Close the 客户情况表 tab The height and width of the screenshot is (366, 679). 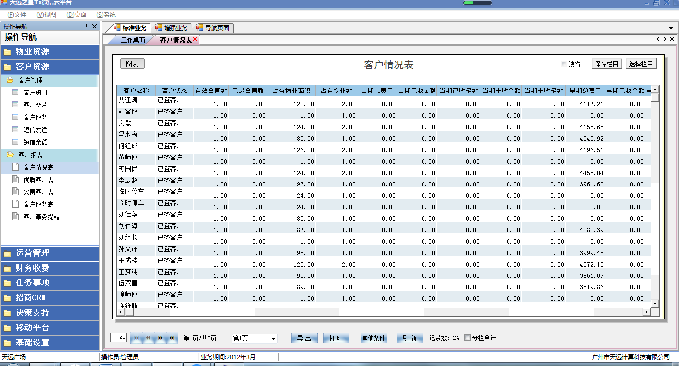pos(195,39)
